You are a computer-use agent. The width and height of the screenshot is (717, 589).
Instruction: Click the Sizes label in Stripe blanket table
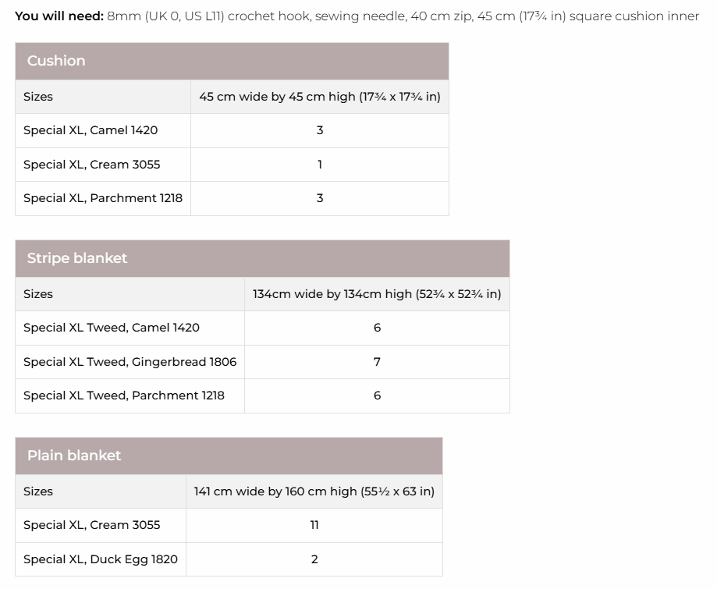[x=38, y=294]
